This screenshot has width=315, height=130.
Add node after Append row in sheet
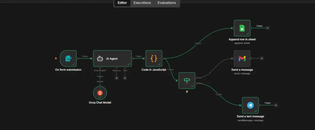click(x=267, y=28)
